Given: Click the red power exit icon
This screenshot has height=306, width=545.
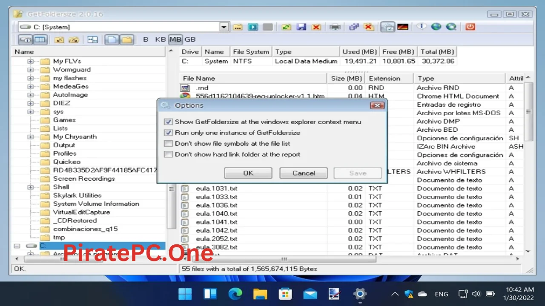Looking at the screenshot, I should pos(470,27).
